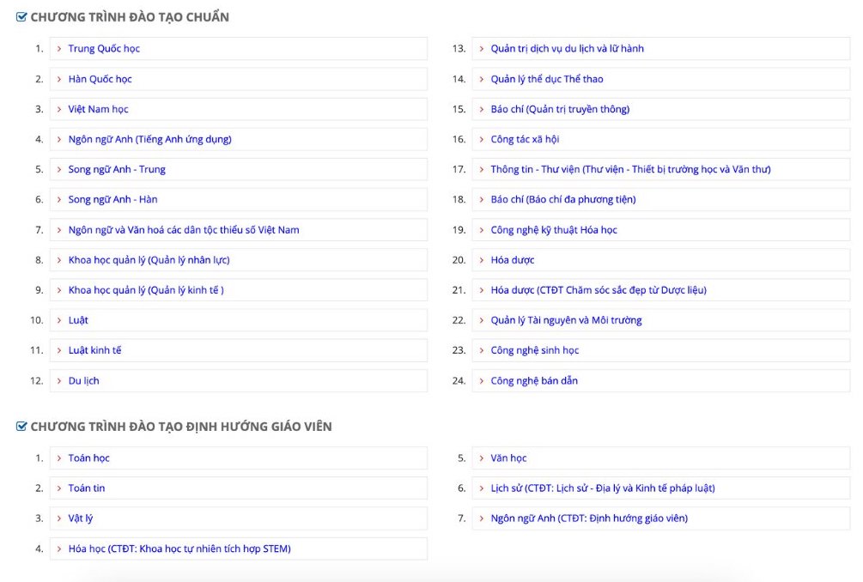Open Ngôn ngữ Anh (Tiếng Anh ứng dụng)

149,139
